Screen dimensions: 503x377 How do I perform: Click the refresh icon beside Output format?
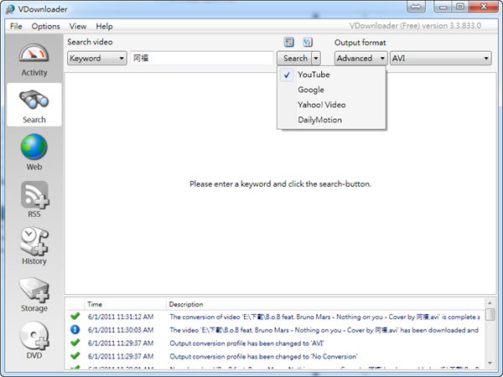pyautogui.click(x=308, y=42)
